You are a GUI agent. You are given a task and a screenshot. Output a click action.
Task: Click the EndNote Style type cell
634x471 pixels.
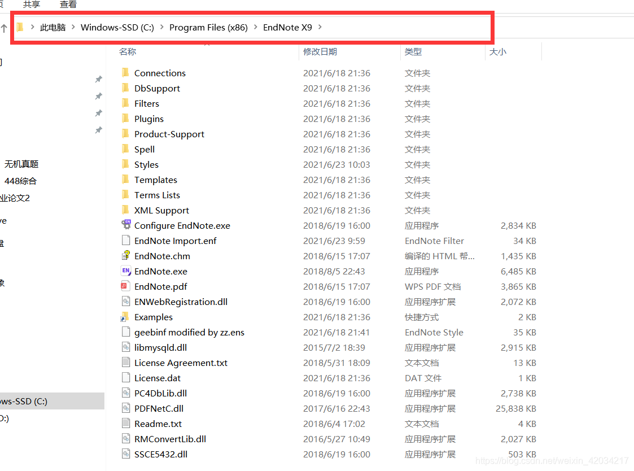click(434, 332)
